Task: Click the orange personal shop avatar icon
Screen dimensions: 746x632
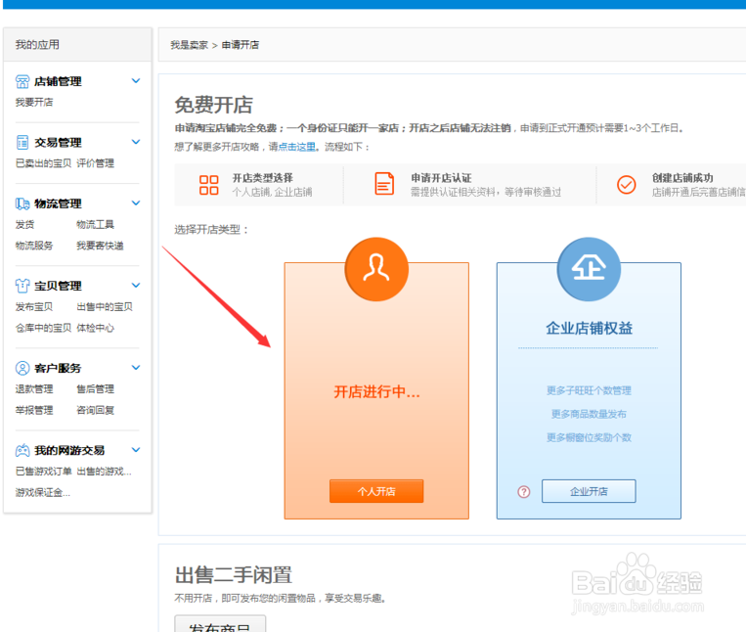Action: coord(376,269)
